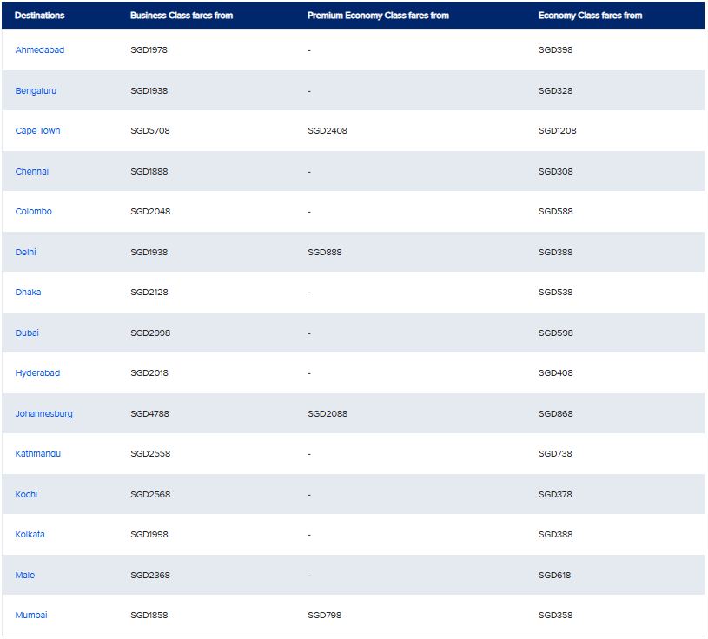Open the Kathmandu destination link

point(38,454)
